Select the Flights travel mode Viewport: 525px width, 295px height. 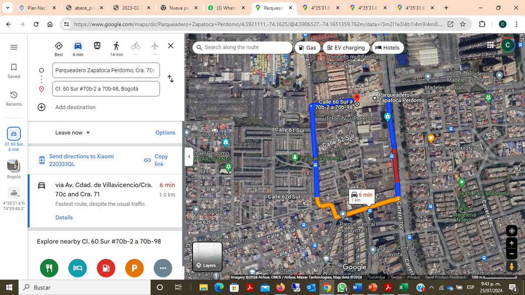point(154,45)
